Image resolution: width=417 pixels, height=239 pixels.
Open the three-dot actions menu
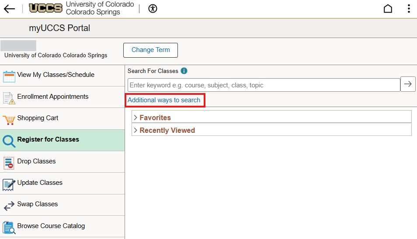coord(409,9)
